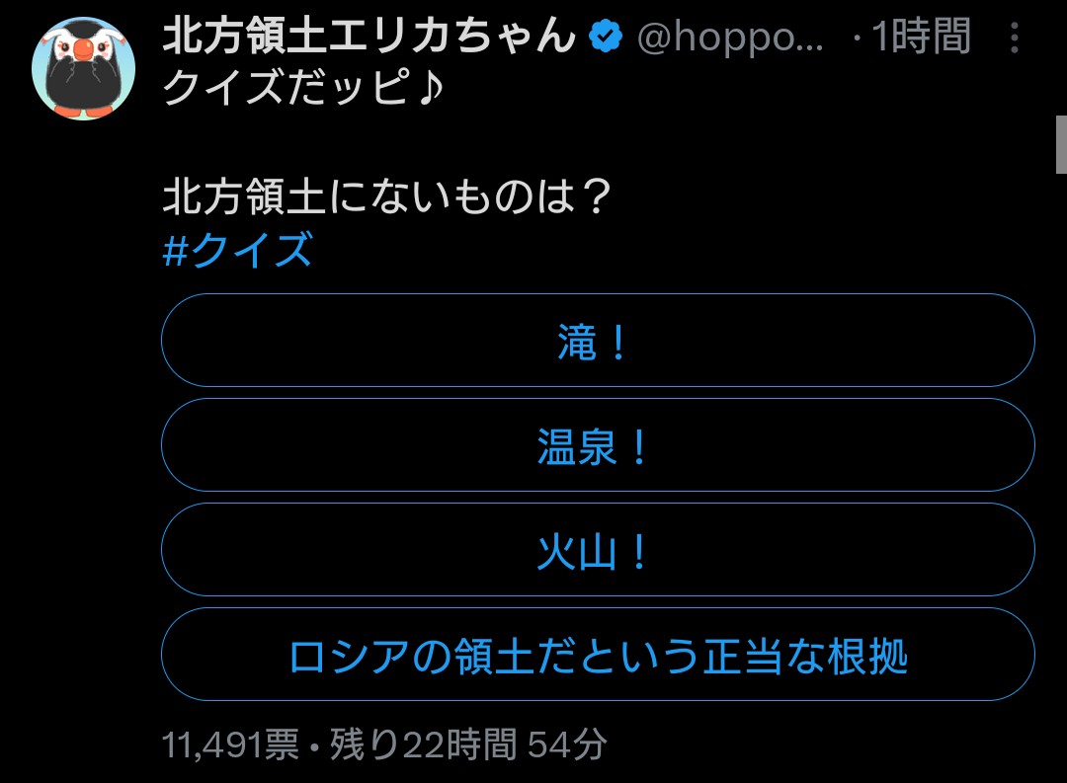
Task: Pick the ロシアの領土だという正当な根拠 option
Action: tap(597, 655)
